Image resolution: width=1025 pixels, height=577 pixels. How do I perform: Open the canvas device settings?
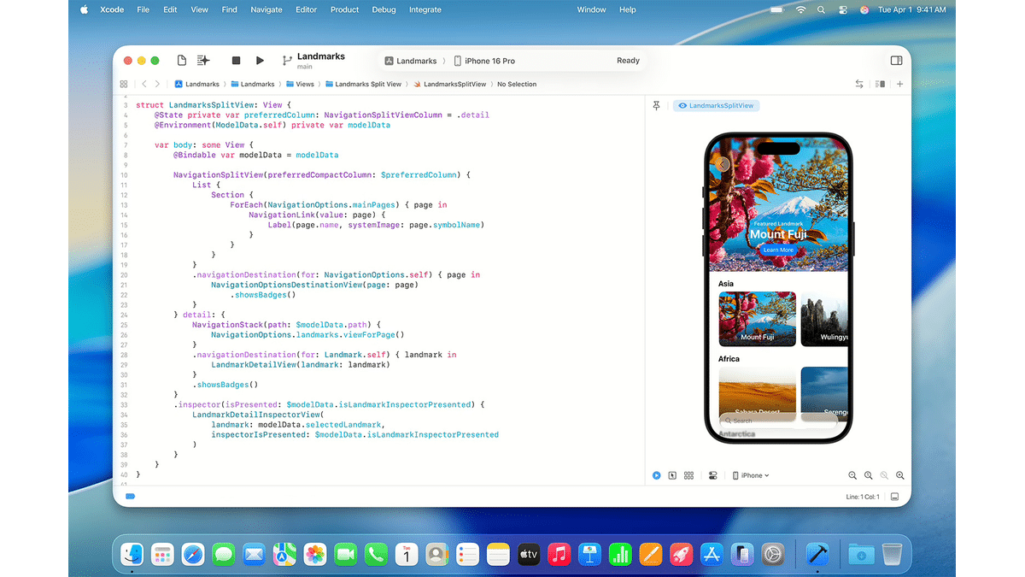(712, 475)
